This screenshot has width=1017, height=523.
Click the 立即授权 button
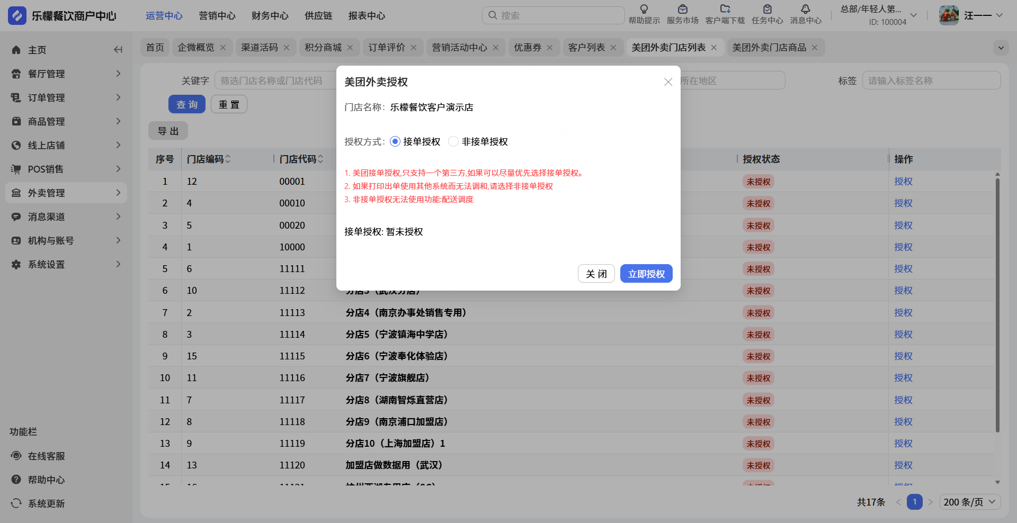pos(646,274)
